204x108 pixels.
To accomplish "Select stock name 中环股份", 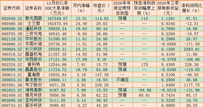I will [x=34, y=39].
